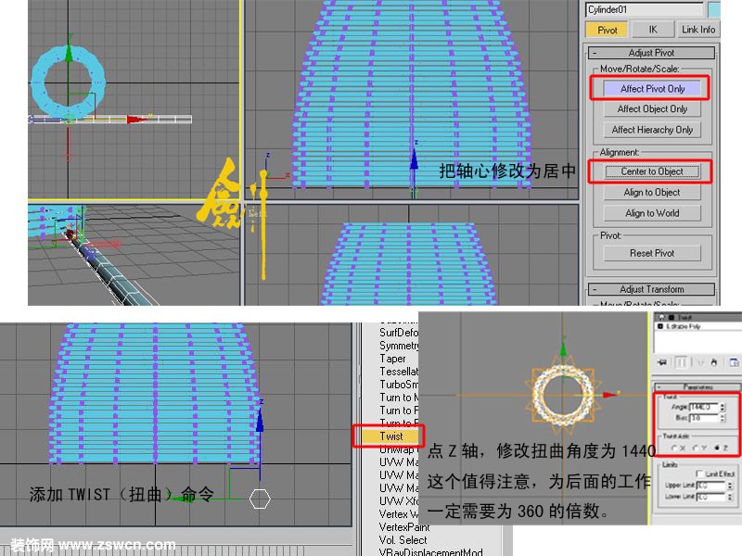742x556 pixels.
Task: Toggle the Twist modifier lightbulb icon
Action: 662,317
